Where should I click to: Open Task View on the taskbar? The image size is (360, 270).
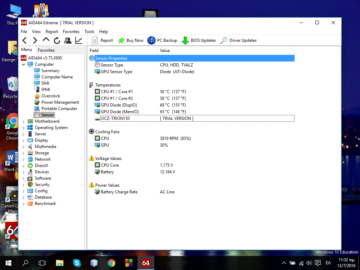pyautogui.click(x=42, y=263)
